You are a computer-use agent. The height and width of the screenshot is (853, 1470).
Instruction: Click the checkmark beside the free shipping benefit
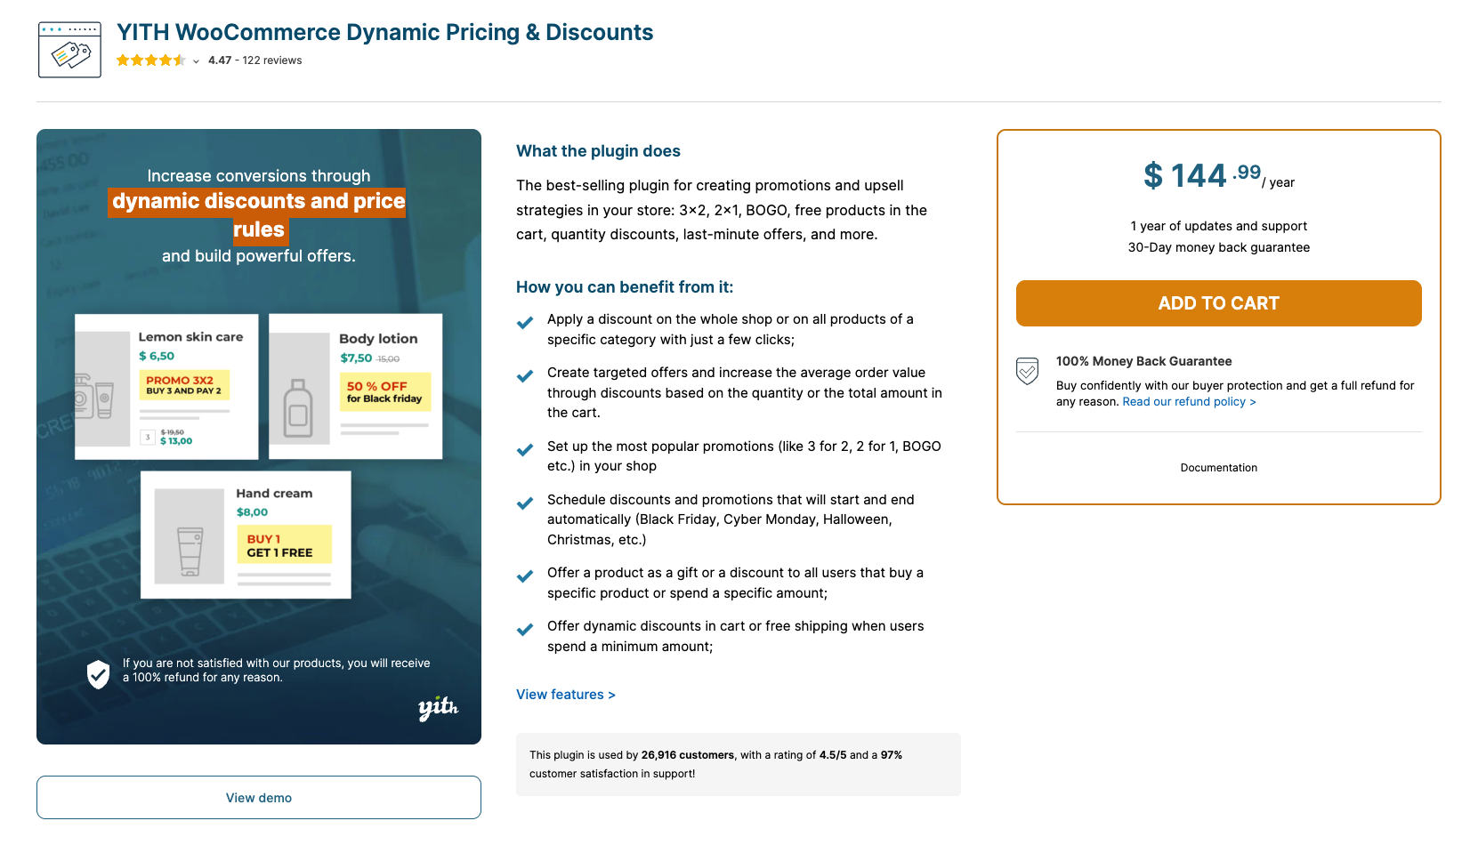coord(525,629)
